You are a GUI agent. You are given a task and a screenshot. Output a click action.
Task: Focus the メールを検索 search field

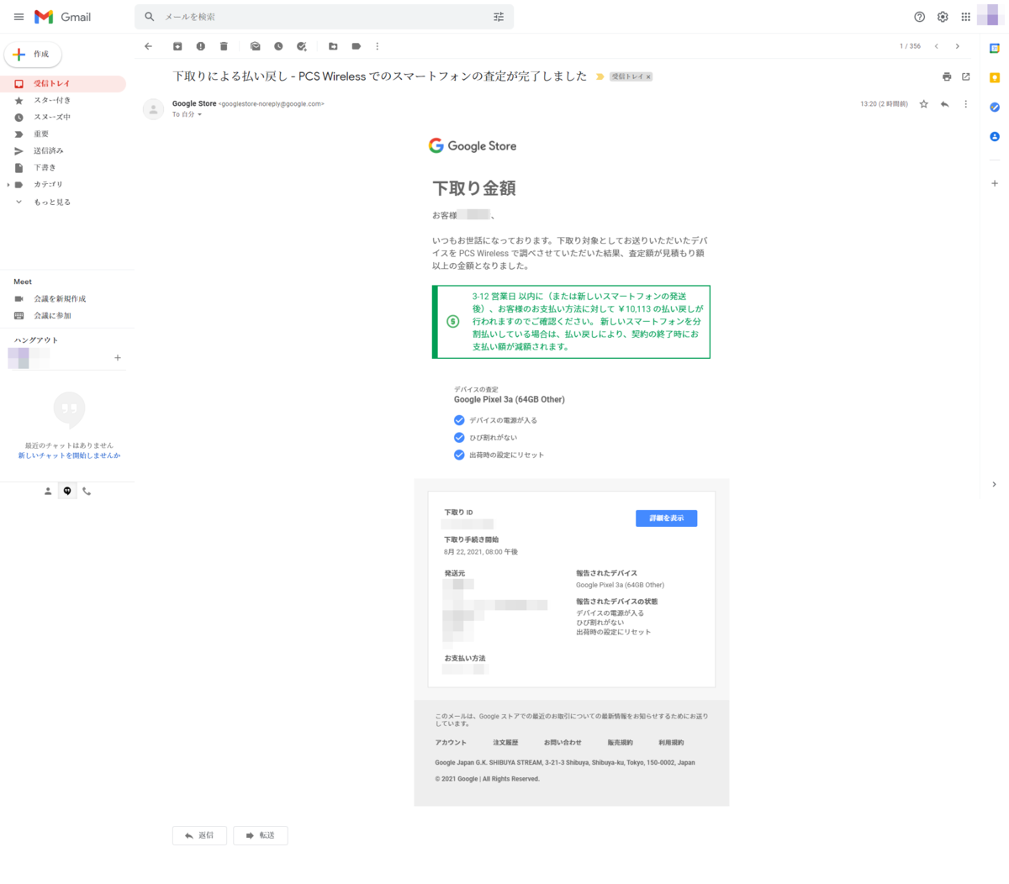click(324, 17)
